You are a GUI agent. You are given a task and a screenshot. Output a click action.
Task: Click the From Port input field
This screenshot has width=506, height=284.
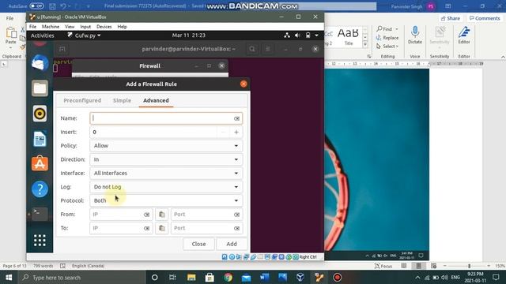[206, 215]
